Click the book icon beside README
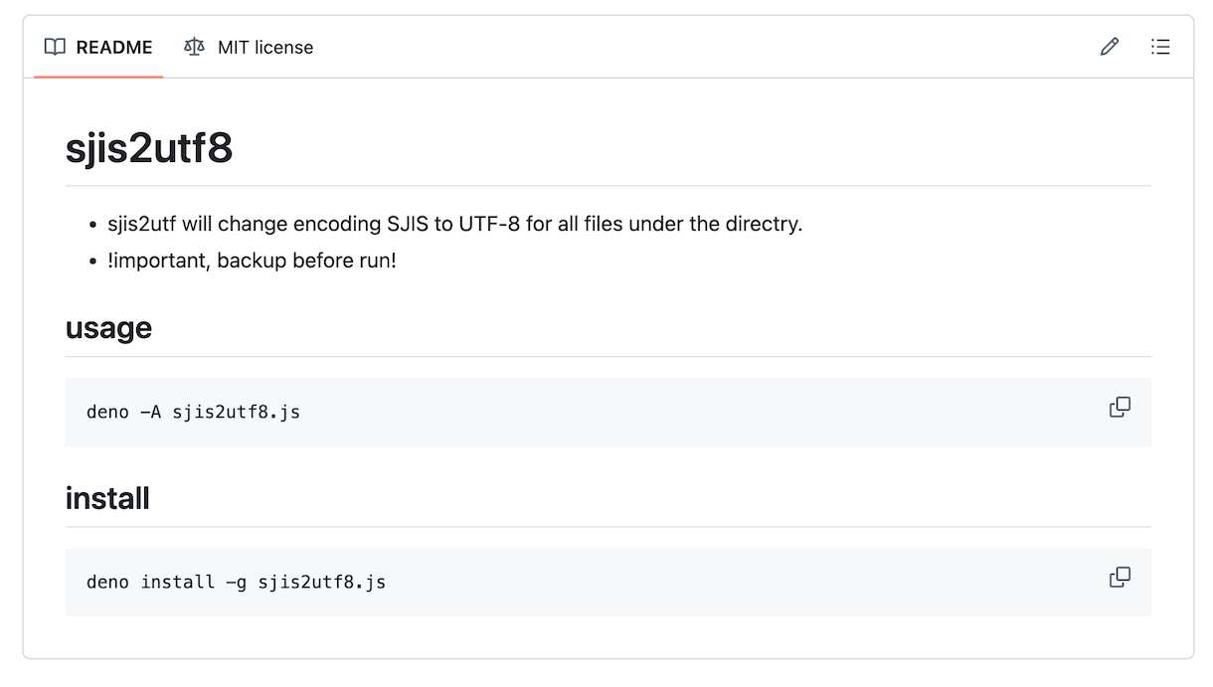Screen dimensions: 1213x687 pos(55,47)
